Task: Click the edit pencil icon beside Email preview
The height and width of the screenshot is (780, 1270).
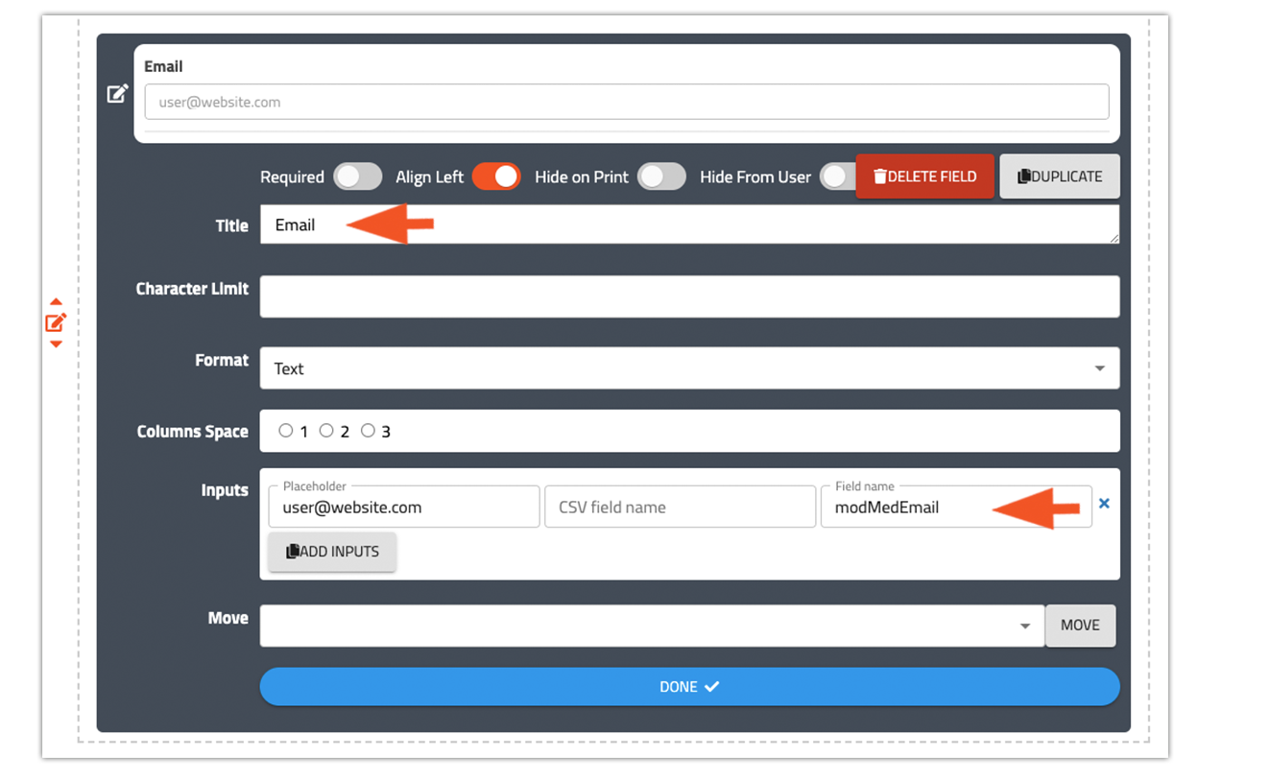Action: (117, 93)
